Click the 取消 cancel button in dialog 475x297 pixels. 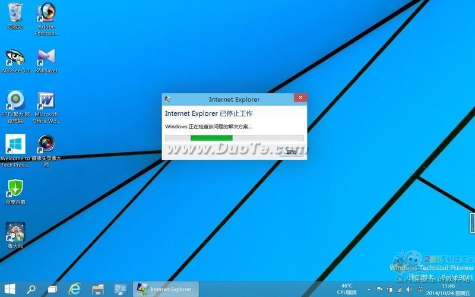(x=292, y=152)
